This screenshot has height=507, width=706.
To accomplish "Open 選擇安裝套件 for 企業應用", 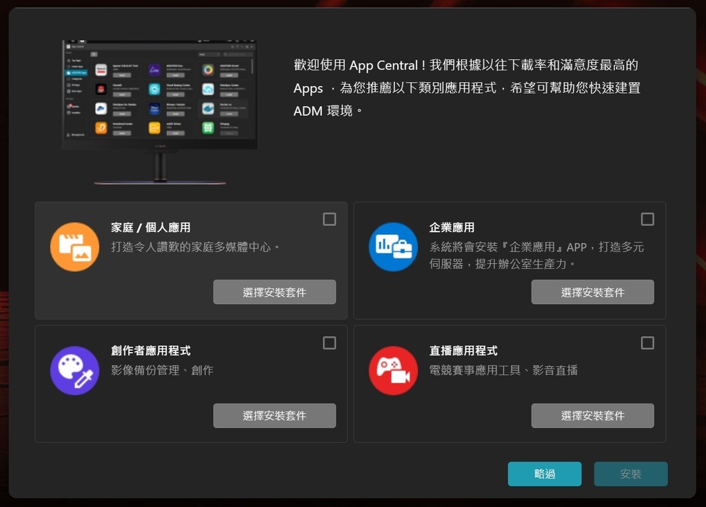I will [x=592, y=292].
